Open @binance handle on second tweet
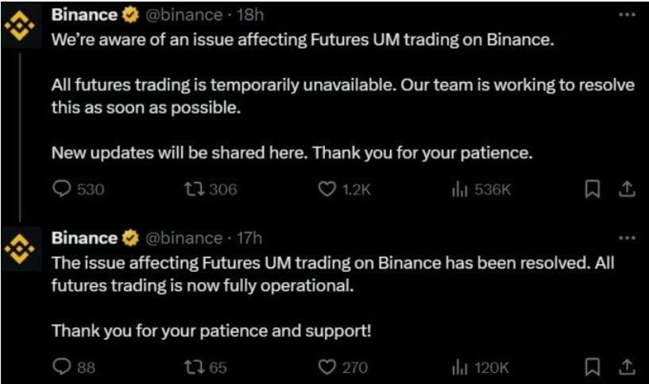The height and width of the screenshot is (384, 649). click(184, 239)
